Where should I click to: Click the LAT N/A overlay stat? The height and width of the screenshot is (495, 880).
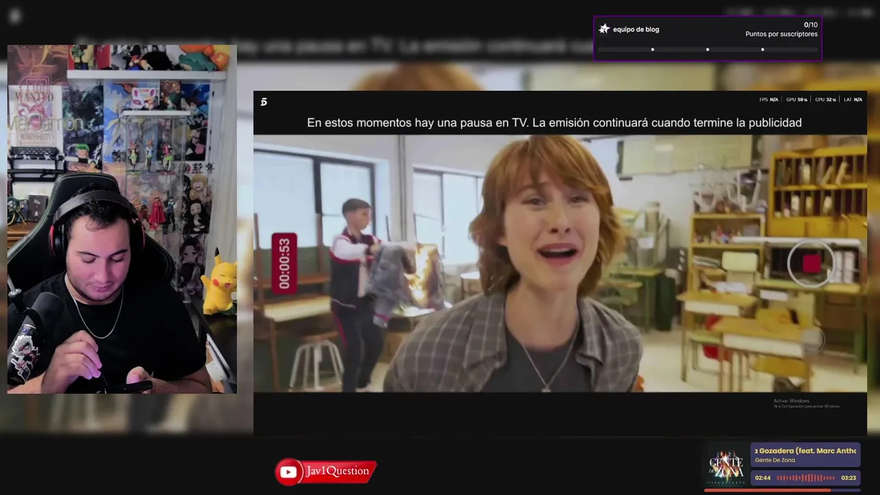point(852,100)
